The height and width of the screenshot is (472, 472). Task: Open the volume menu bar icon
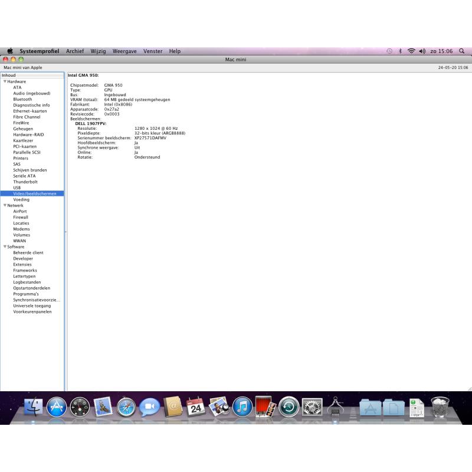click(422, 51)
